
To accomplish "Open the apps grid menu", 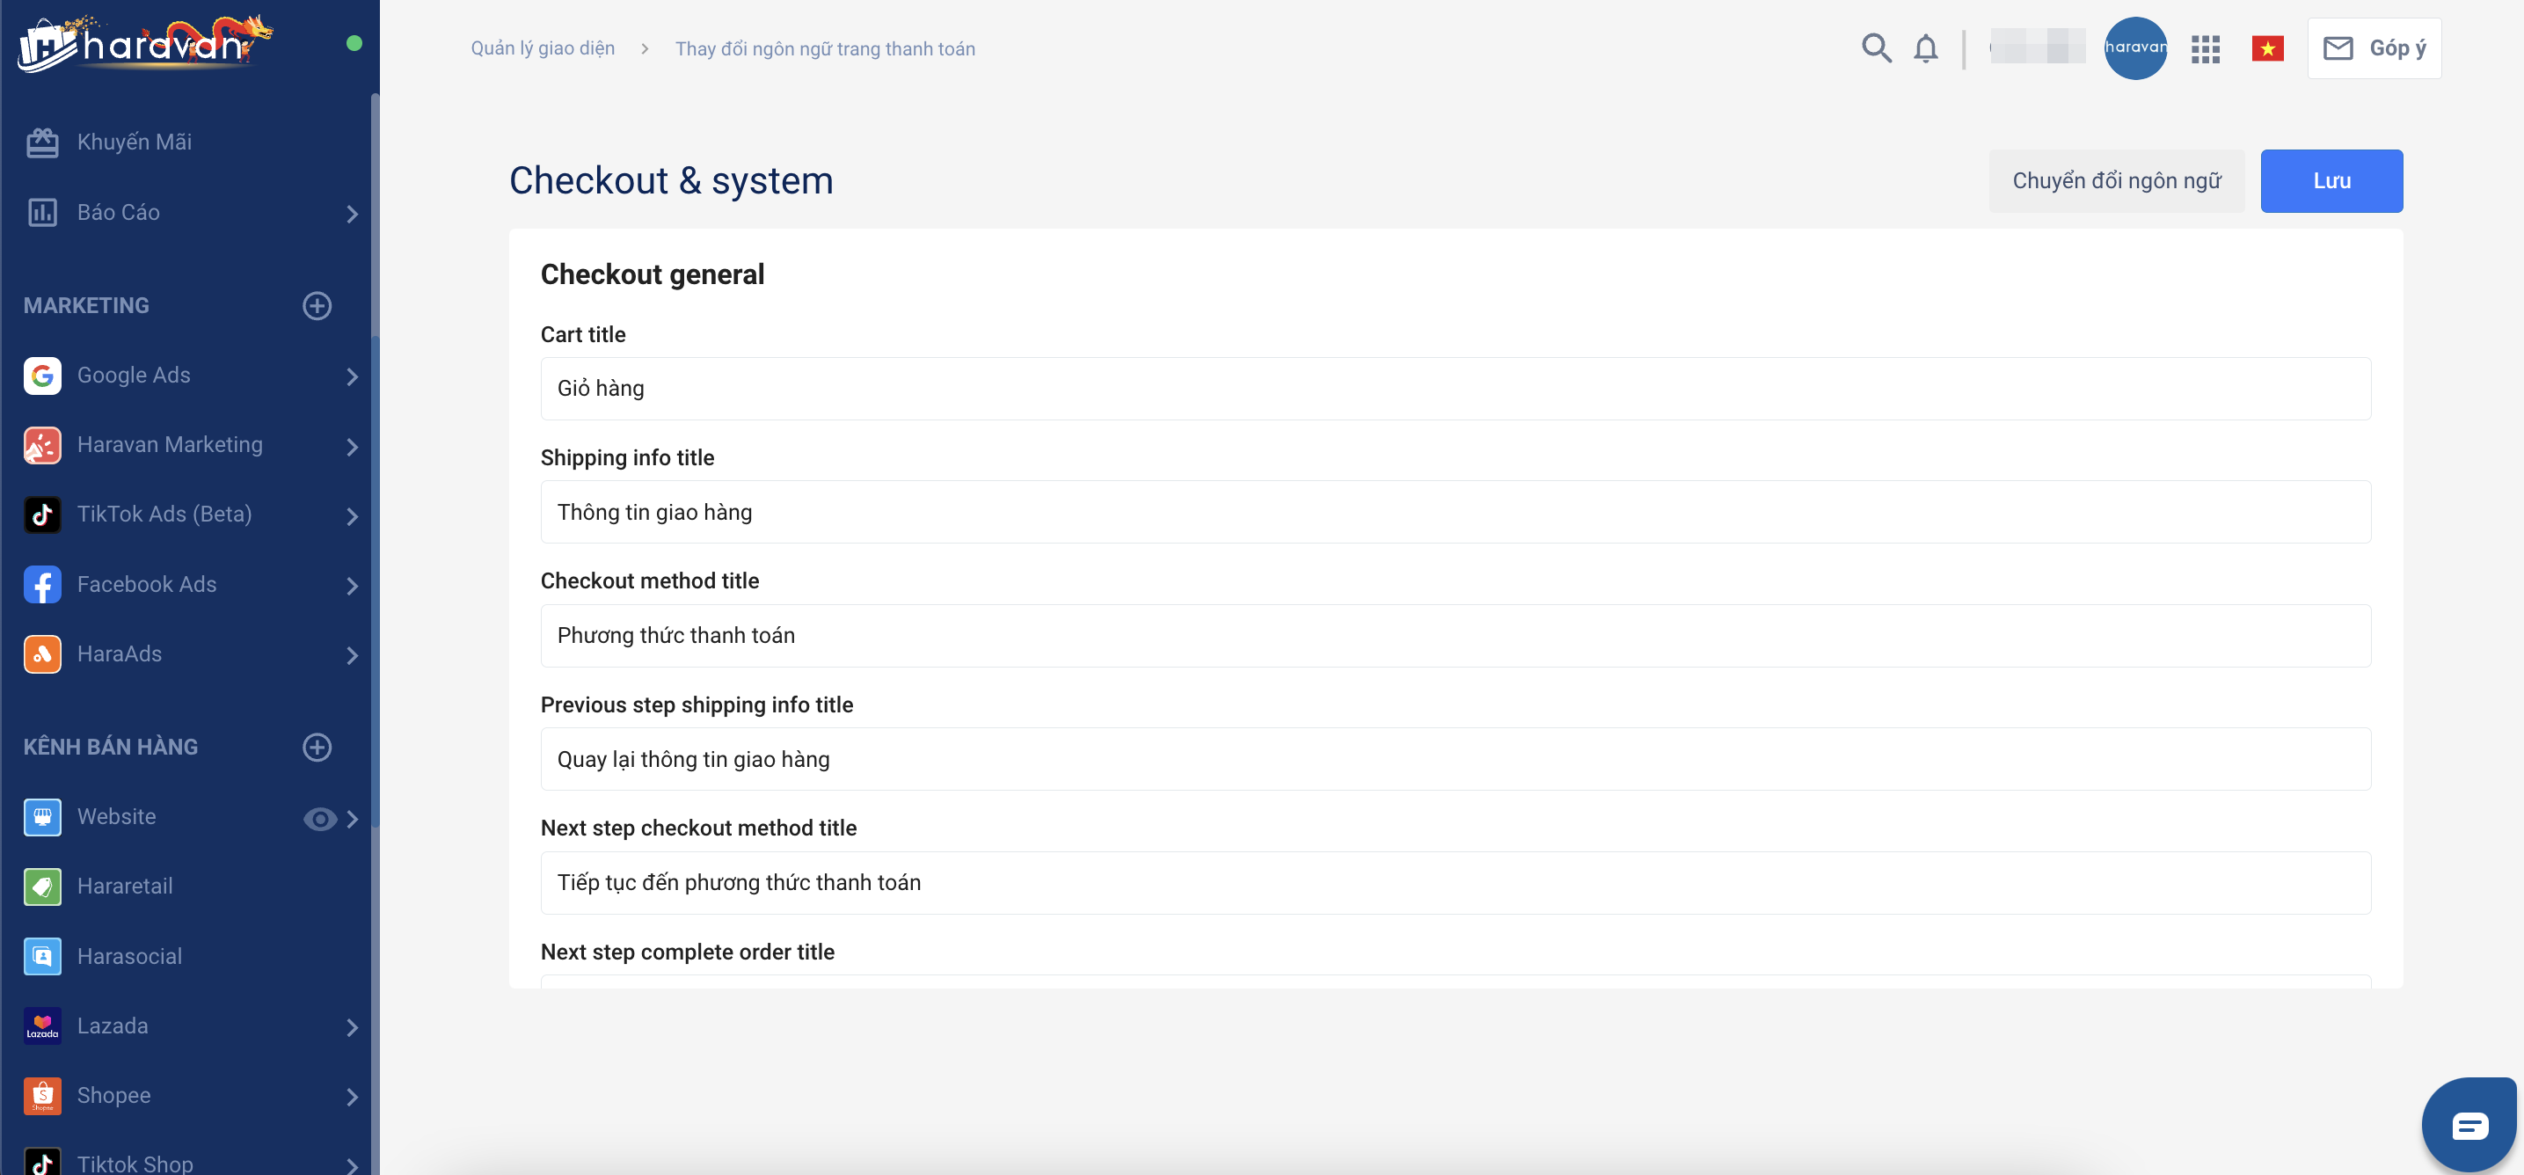I will pos(2205,49).
